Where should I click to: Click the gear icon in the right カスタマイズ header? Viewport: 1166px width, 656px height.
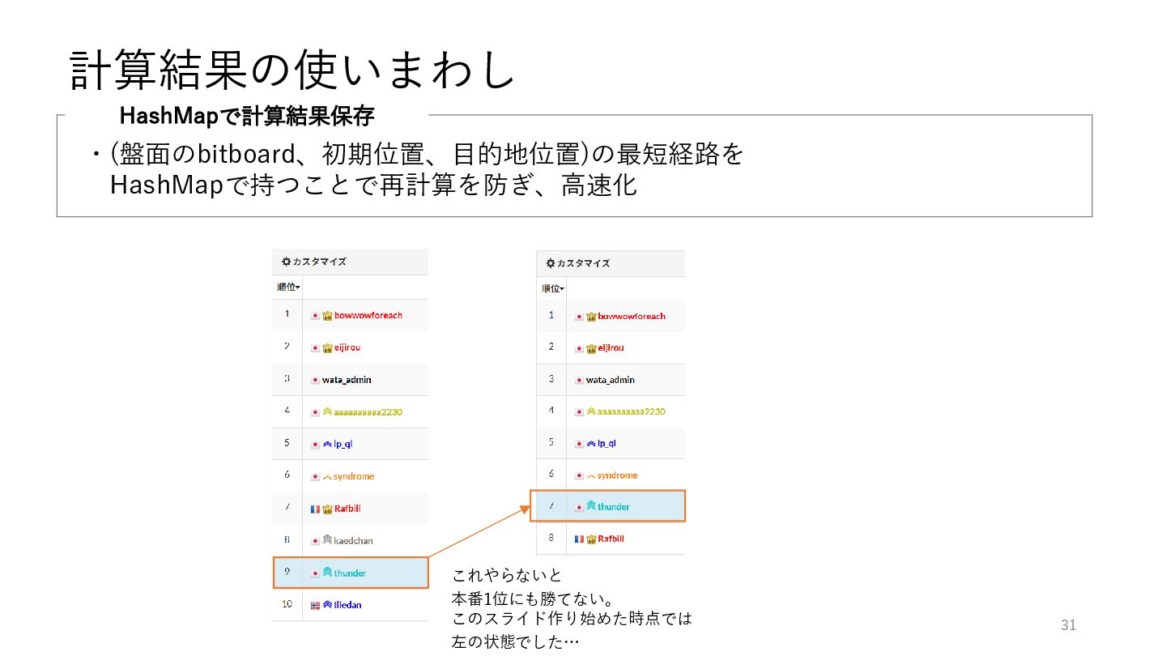550,263
